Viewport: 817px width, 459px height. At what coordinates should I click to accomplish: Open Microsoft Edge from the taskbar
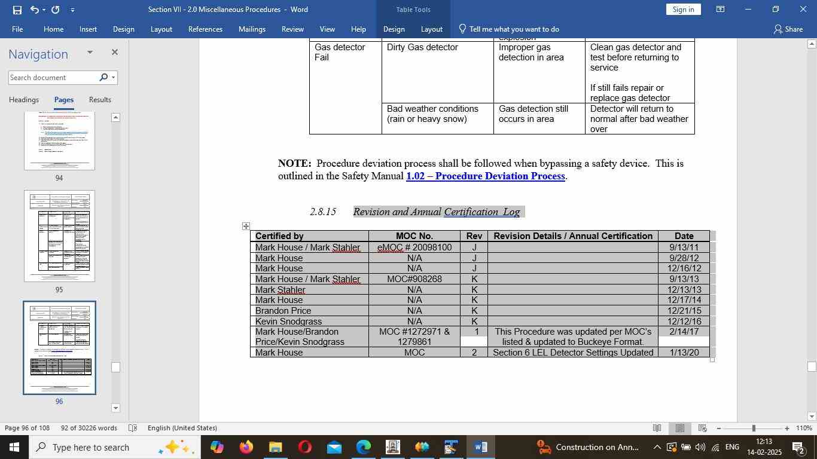click(x=363, y=447)
